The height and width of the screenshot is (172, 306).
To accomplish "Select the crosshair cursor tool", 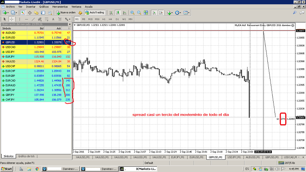I will (12, 19).
